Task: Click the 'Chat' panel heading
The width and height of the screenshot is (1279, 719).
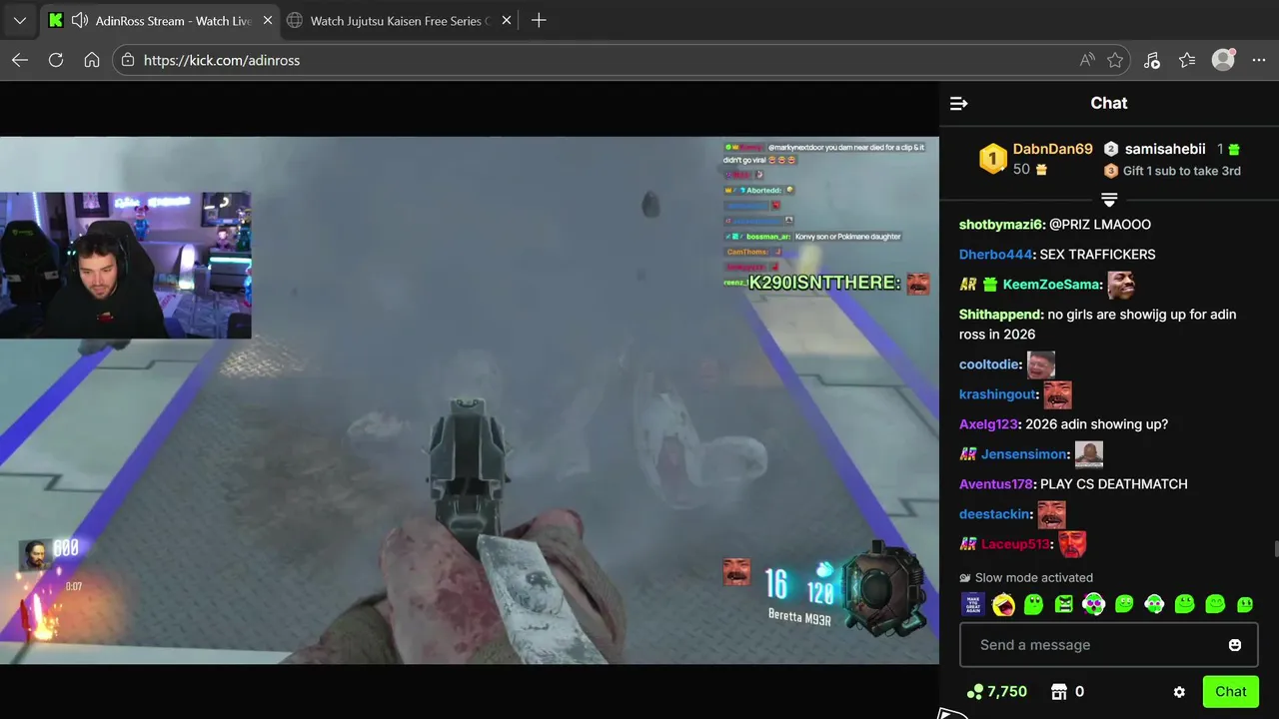Action: tap(1109, 103)
